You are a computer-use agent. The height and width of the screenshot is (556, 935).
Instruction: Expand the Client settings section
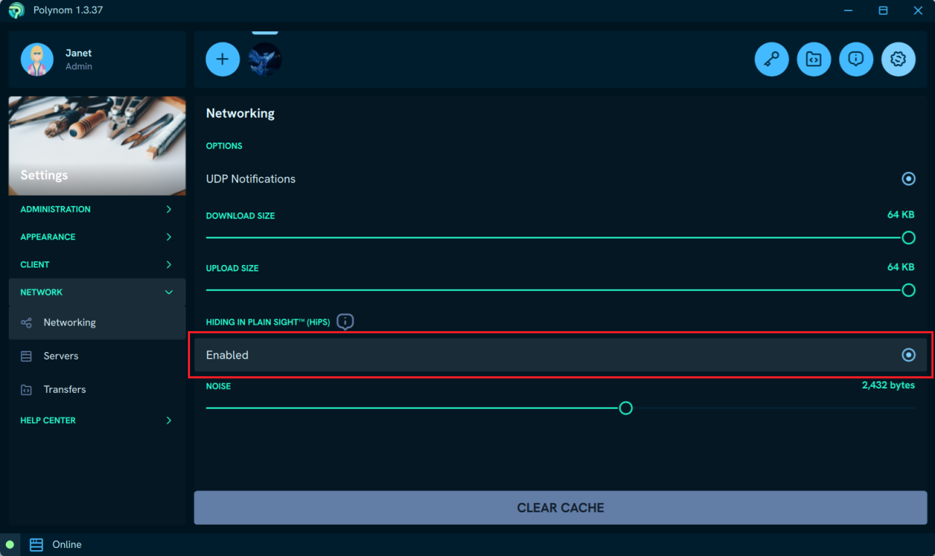click(97, 265)
